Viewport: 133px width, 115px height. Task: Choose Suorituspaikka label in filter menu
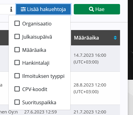pyautogui.click(x=39, y=102)
